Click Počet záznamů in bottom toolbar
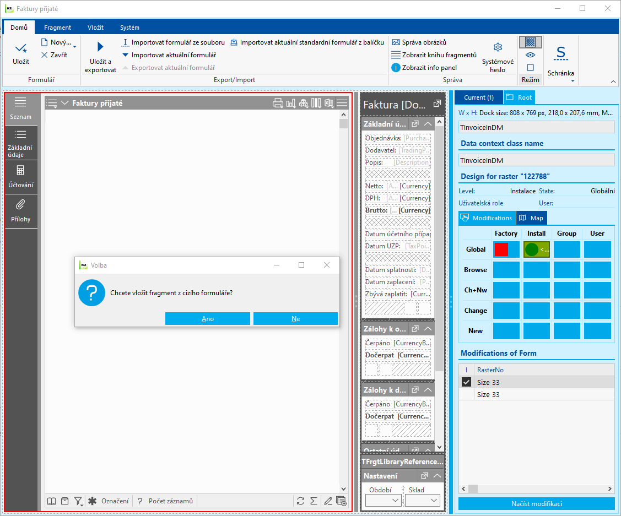Screen dimensions: 621x516 [x=171, y=501]
